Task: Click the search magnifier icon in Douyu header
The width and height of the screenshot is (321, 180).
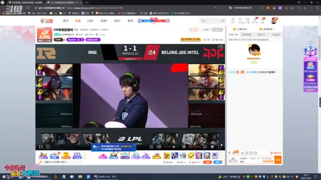Action: (x=223, y=21)
